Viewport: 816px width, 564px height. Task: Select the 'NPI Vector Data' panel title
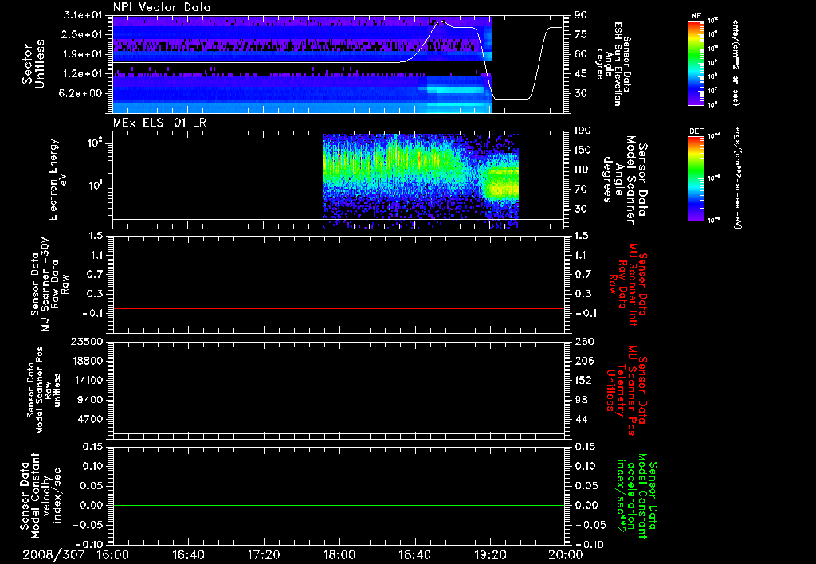(162, 7)
